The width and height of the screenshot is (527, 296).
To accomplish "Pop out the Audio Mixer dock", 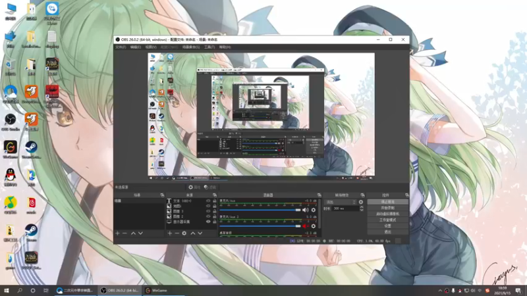I will tap(319, 195).
